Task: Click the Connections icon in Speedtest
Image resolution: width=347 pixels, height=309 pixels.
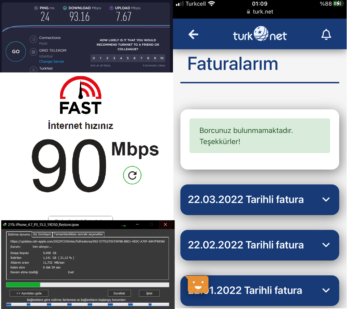Action: [x=33, y=39]
